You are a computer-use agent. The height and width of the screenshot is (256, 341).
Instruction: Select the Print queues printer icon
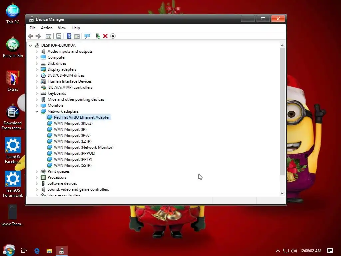[x=43, y=171]
